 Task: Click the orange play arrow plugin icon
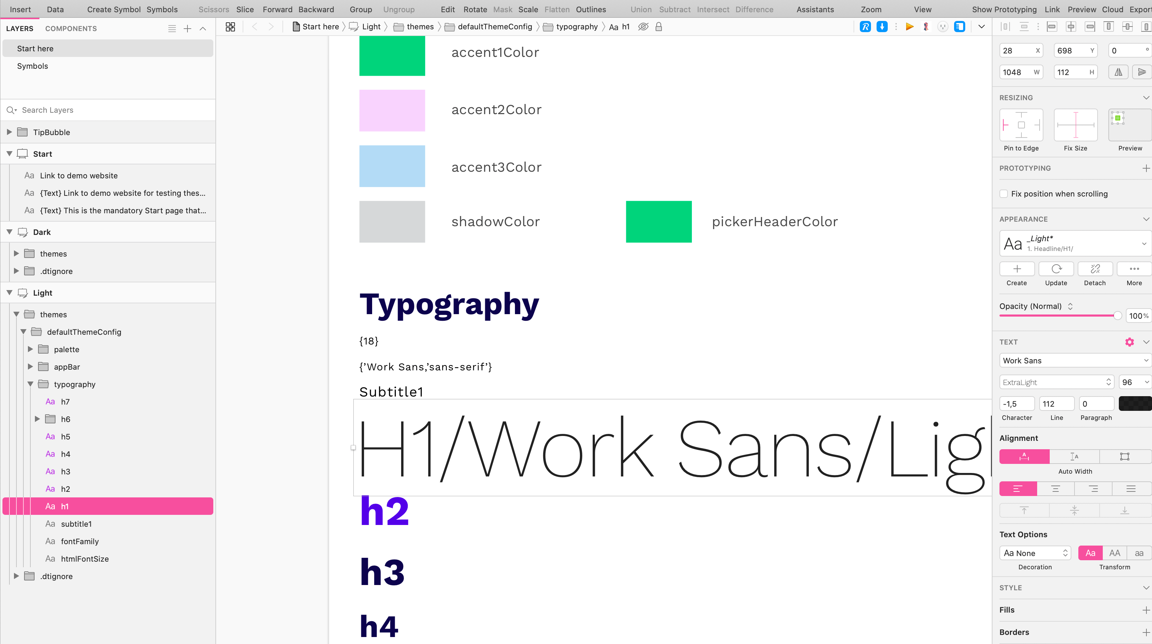(909, 27)
